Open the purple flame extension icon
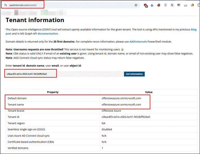This screenshot has width=200, height=154. tap(152, 5)
